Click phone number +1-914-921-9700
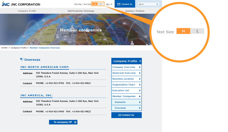The image size is (228, 132). [54, 83]
